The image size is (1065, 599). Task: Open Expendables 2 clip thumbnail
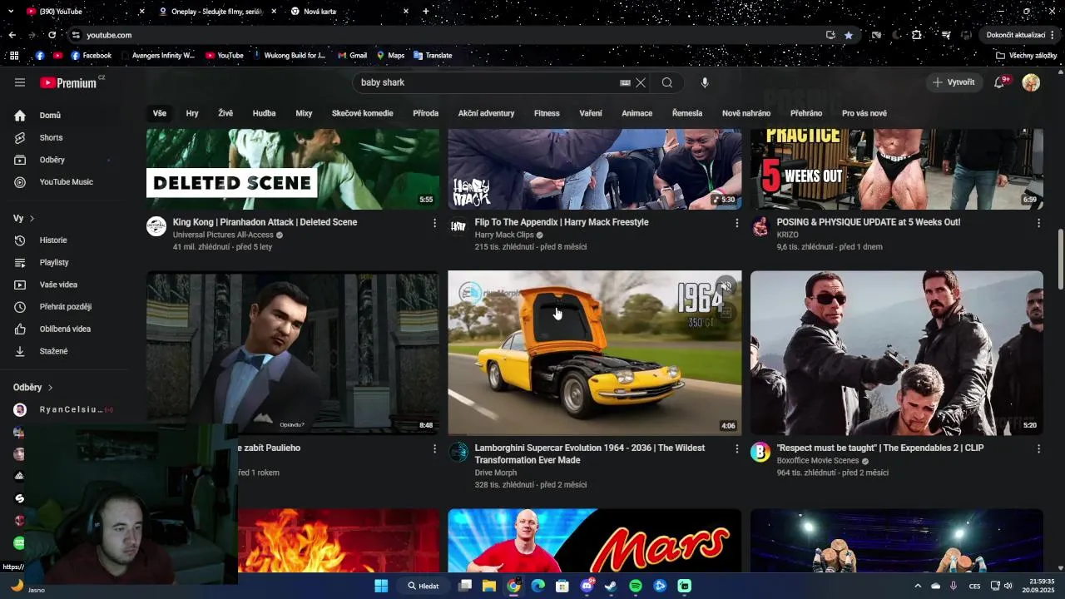coord(897,353)
